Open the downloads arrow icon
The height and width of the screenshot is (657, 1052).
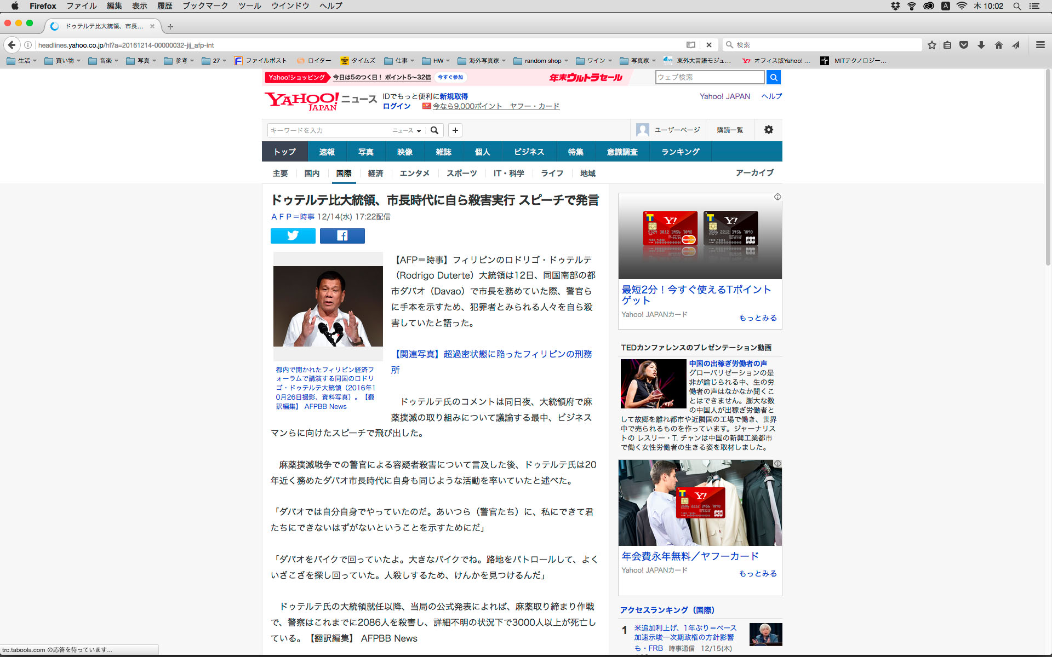click(981, 45)
